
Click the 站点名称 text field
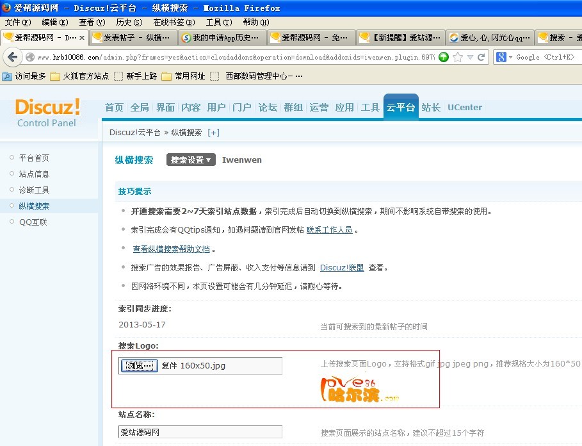200,432
